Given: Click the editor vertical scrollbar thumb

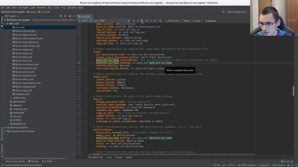Looking at the screenshot, I should [x=293, y=91].
